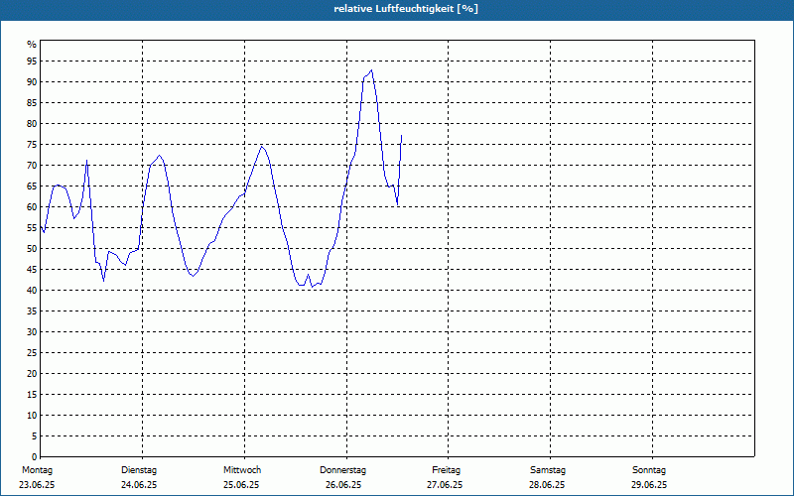The height and width of the screenshot is (496, 794).
Task: Click the '%' unit label on y-axis
Action: [32, 45]
